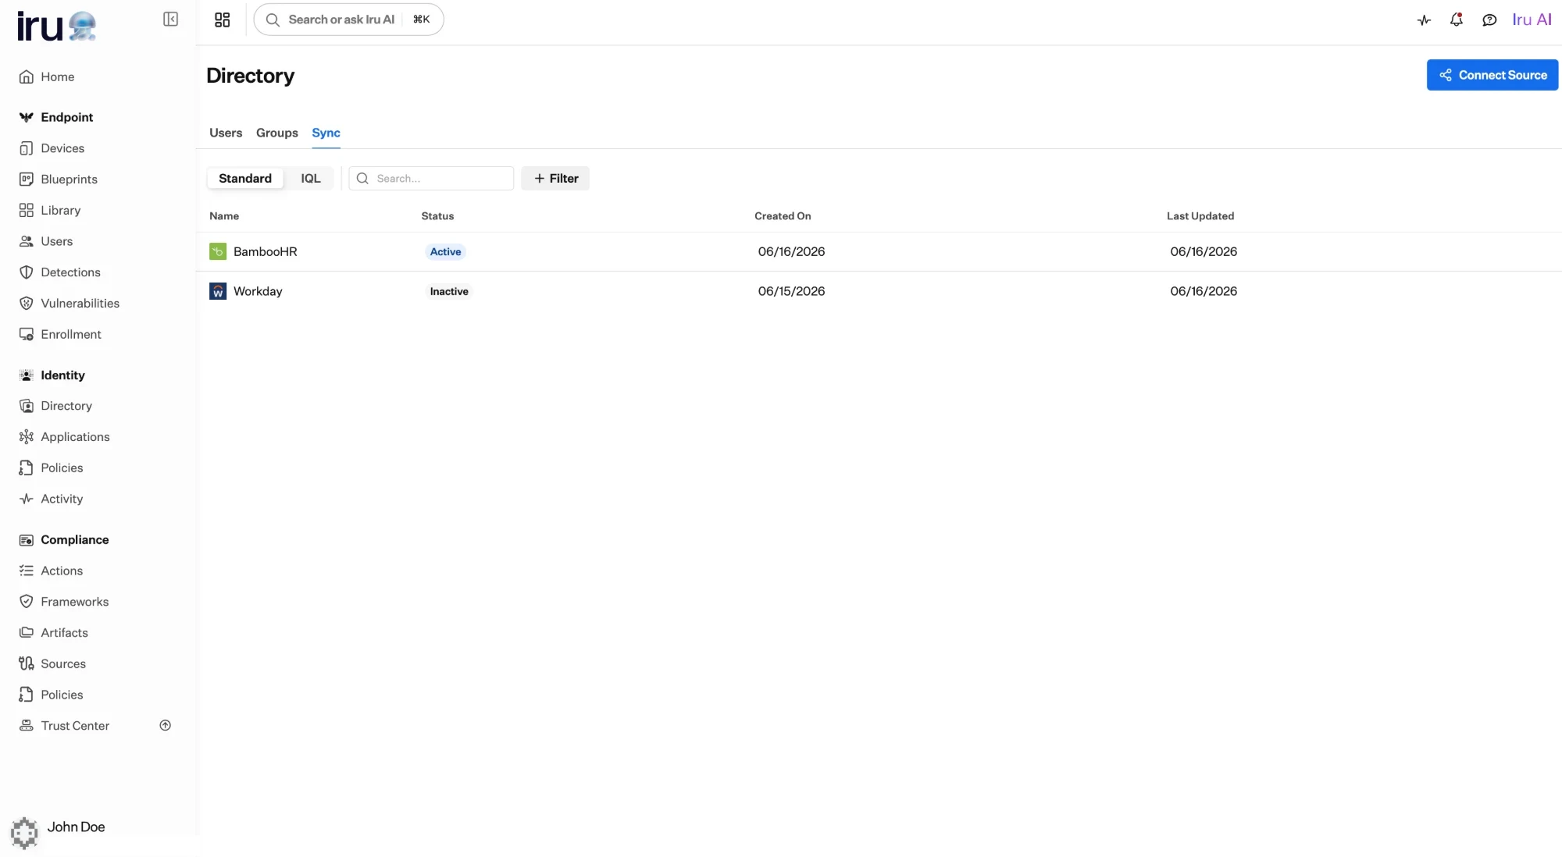Open the activity pulse icon in header
The width and height of the screenshot is (1562, 857).
(1424, 20)
